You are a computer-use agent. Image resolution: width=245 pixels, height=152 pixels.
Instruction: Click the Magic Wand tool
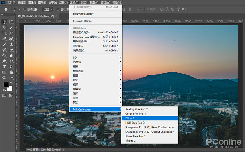11,27
